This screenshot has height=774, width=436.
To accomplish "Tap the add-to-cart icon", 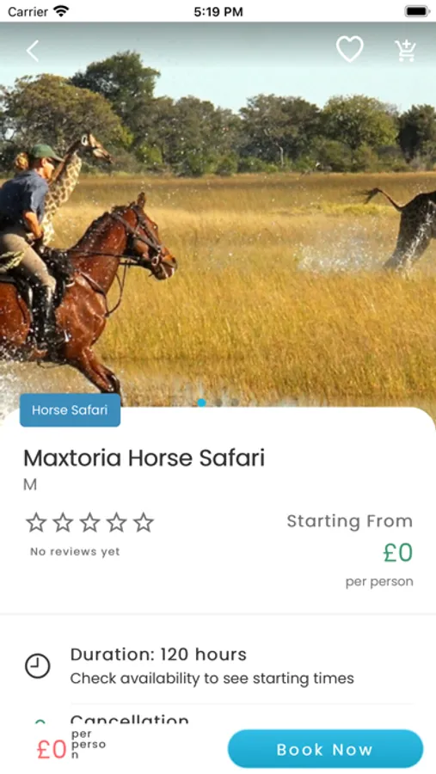I will pyautogui.click(x=406, y=51).
